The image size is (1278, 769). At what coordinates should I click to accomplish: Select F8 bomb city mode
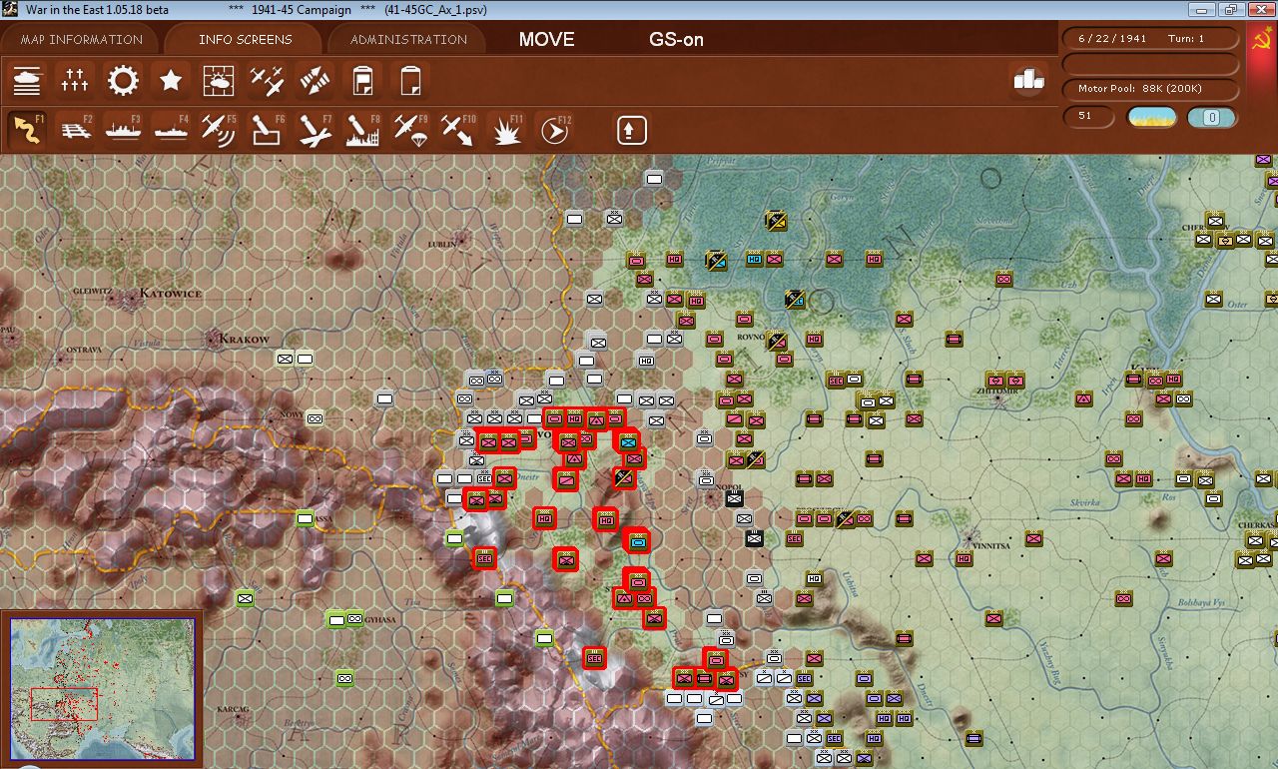[362, 130]
